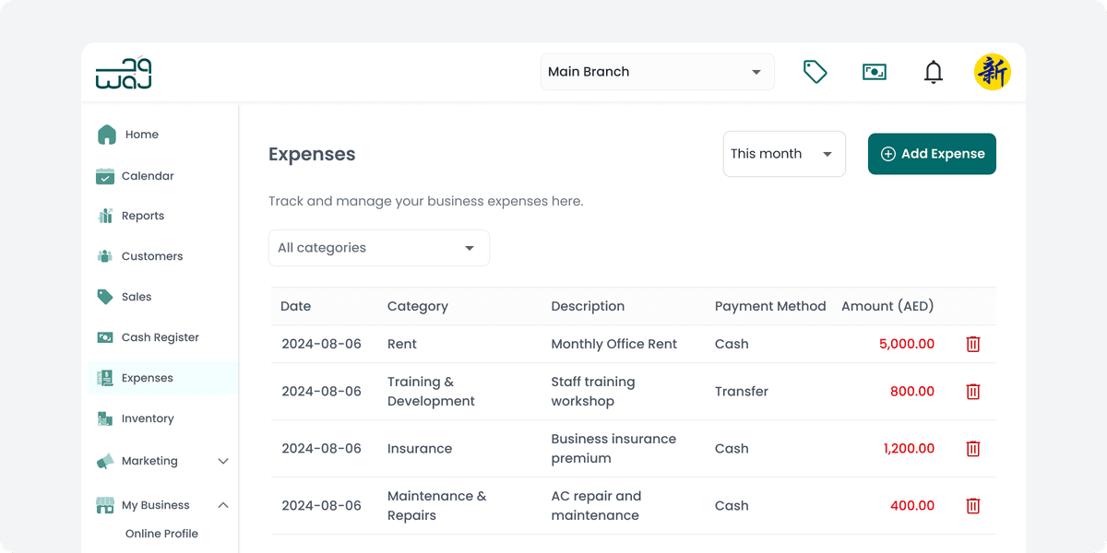Click the Add Expense button
This screenshot has width=1107, height=553.
(x=932, y=154)
